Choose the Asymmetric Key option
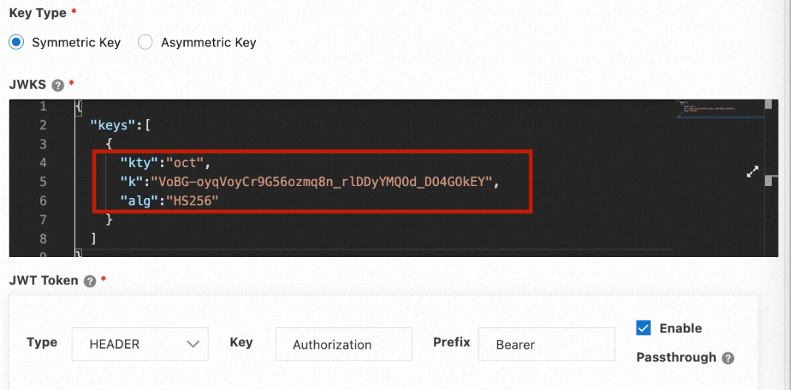Screen dimensions: 791x390 146,42
